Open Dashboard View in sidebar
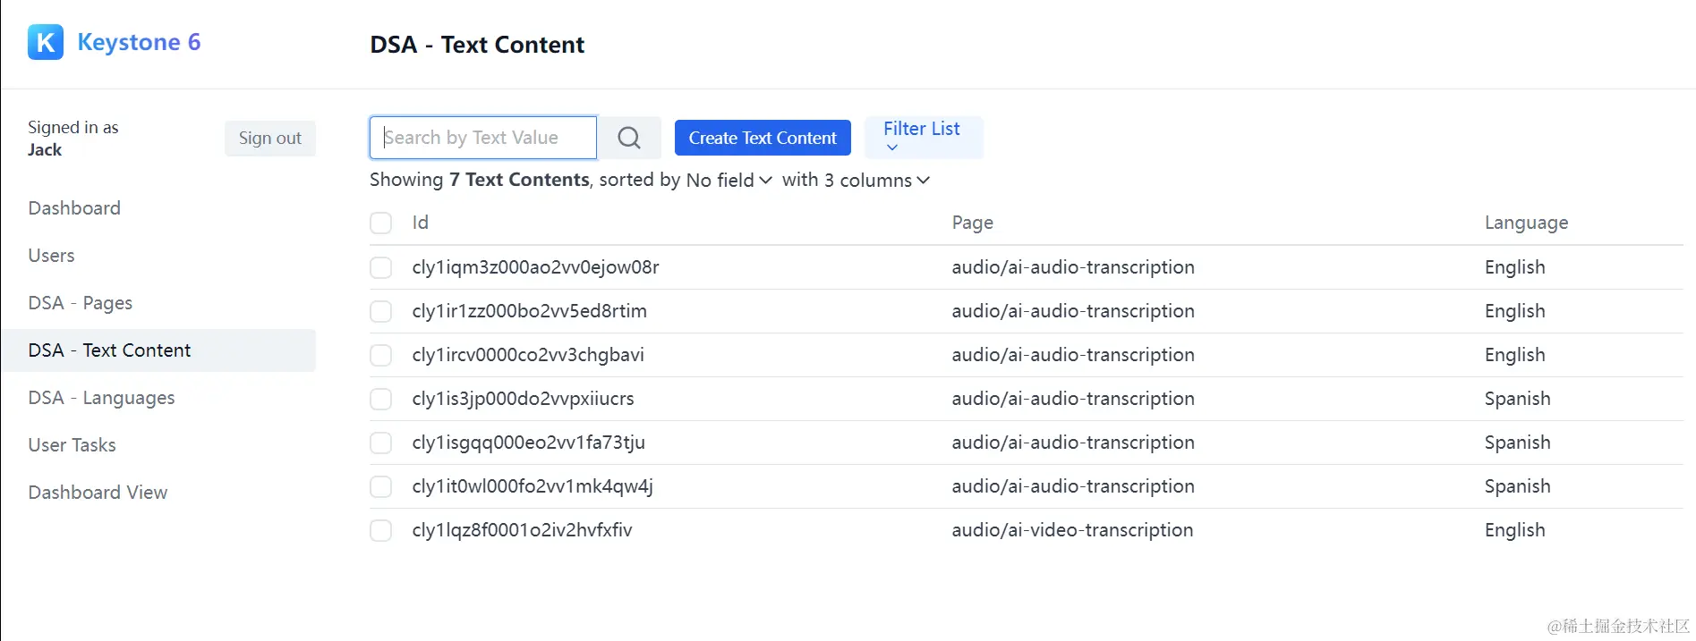This screenshot has width=1696, height=641. pyautogui.click(x=98, y=493)
